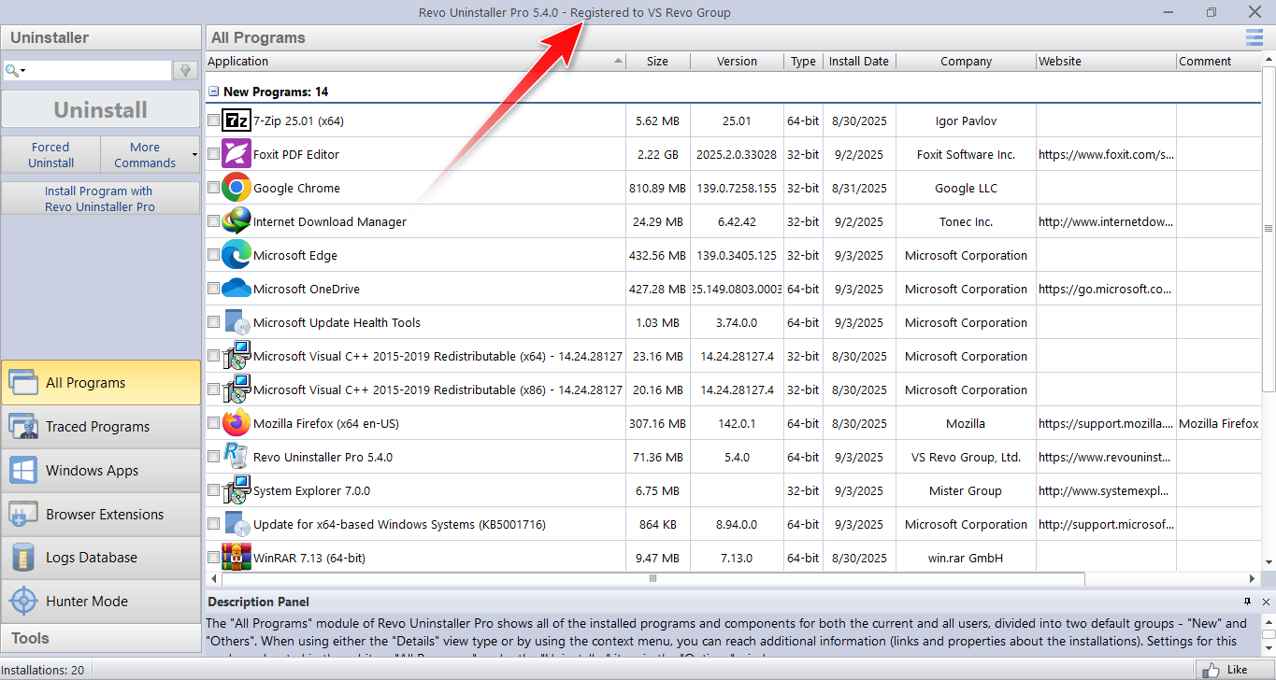Sort by the Comment column header
The image size is (1276, 680).
click(x=1219, y=62)
